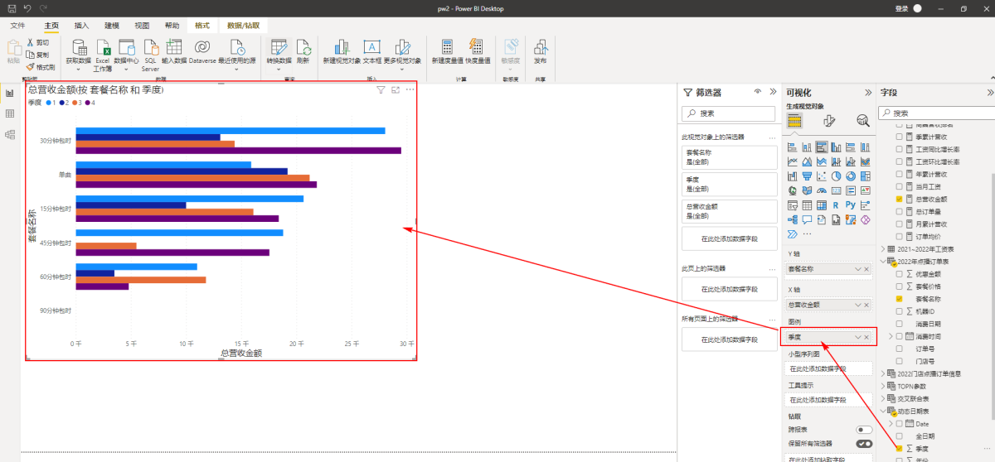Open the 文件 (File) menu
Screen dimensions: 995x462
pos(17,26)
